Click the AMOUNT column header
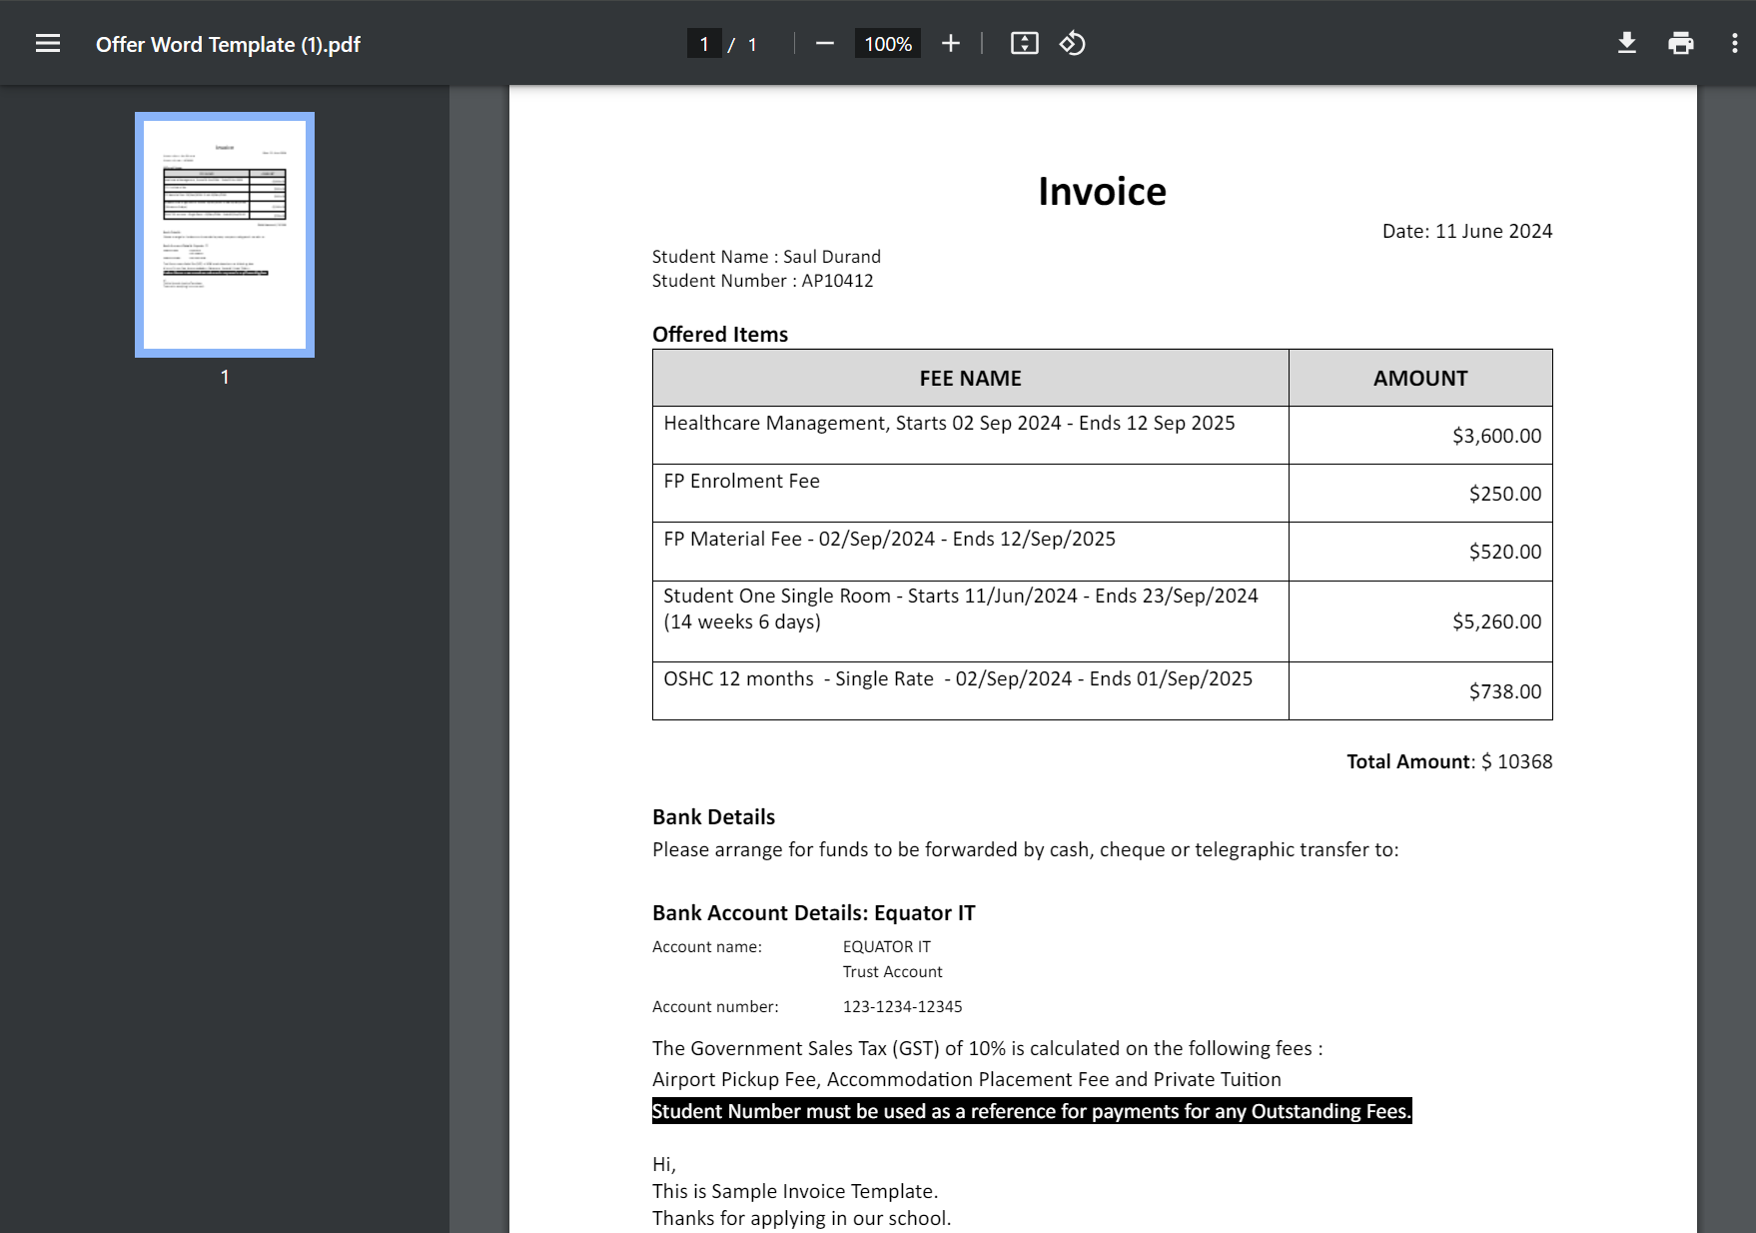 [1419, 379]
